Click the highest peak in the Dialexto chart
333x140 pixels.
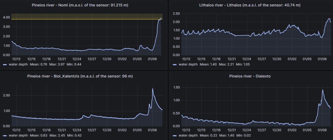pos(323,90)
